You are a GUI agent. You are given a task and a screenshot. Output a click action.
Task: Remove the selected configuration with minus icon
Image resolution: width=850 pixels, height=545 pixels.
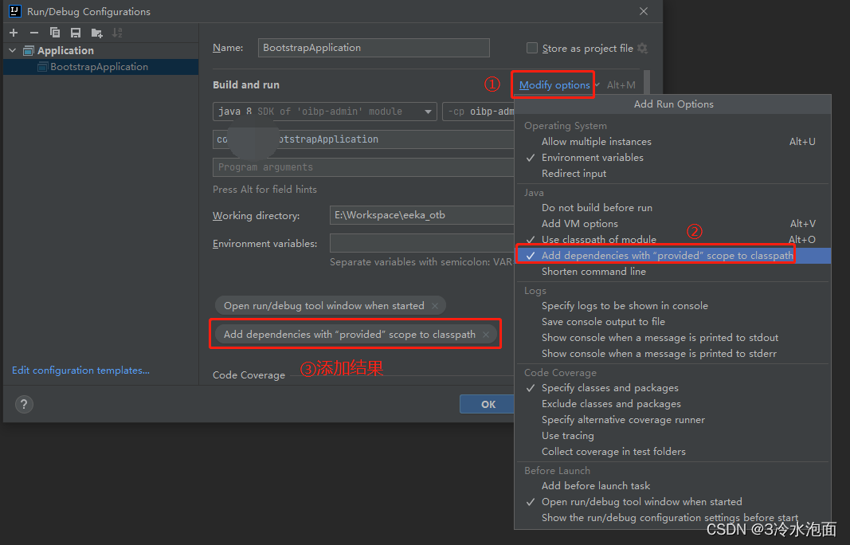click(34, 33)
